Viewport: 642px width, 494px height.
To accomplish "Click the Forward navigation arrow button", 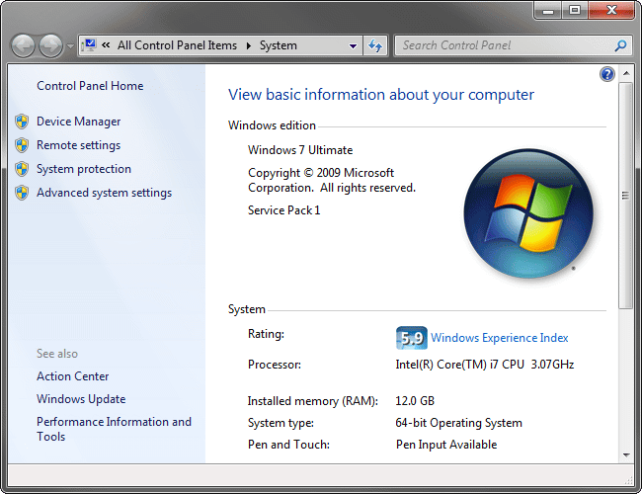I will point(50,45).
